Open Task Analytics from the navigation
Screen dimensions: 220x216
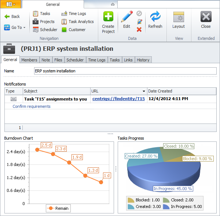(x=77, y=22)
